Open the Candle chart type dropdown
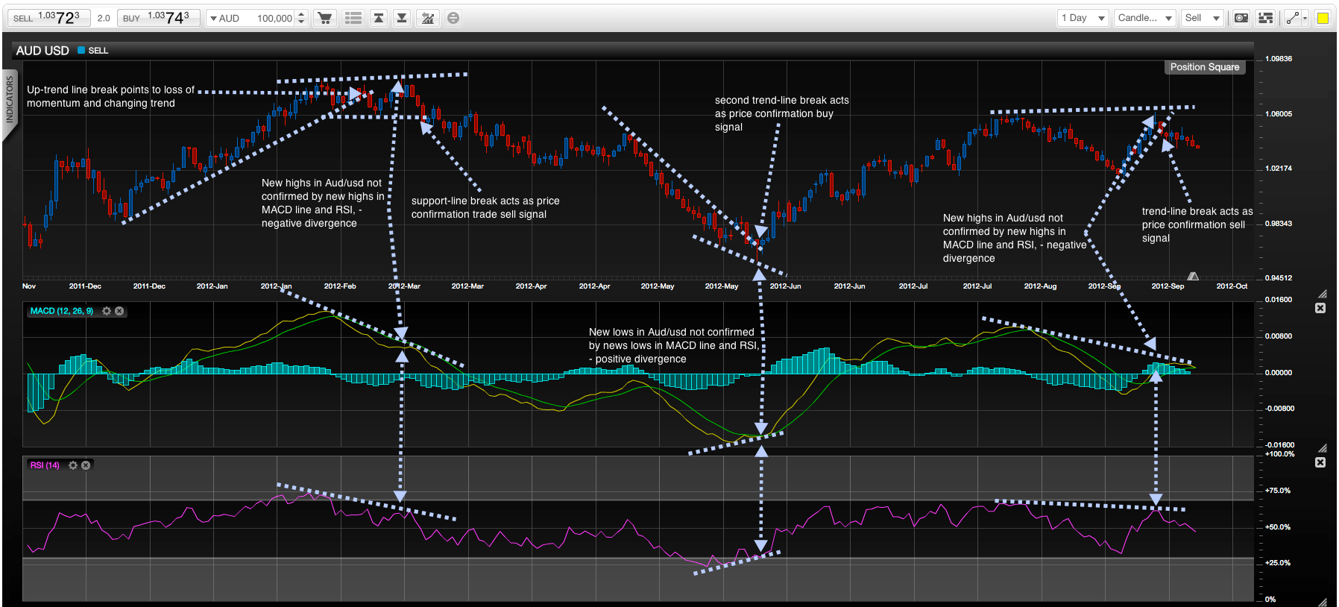Image resolution: width=1339 pixels, height=607 pixels. (1145, 18)
